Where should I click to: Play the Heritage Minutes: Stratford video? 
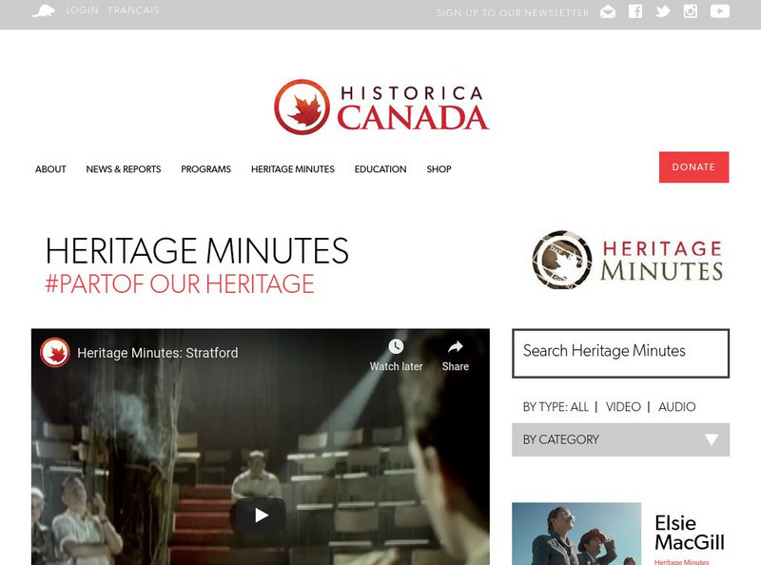tap(261, 515)
